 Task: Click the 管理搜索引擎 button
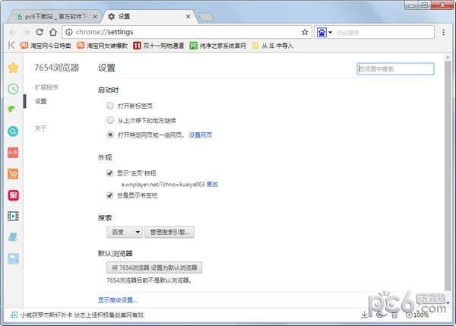[169, 232]
